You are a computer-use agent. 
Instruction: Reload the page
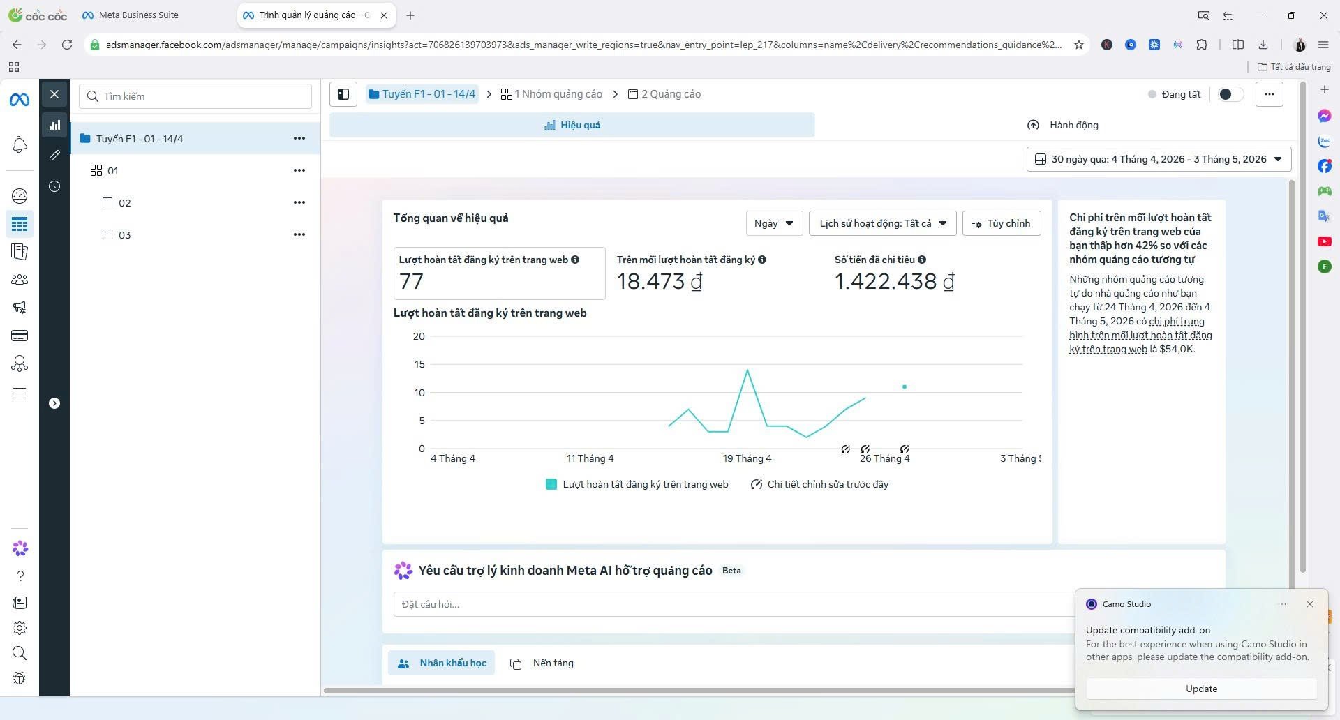tap(67, 45)
